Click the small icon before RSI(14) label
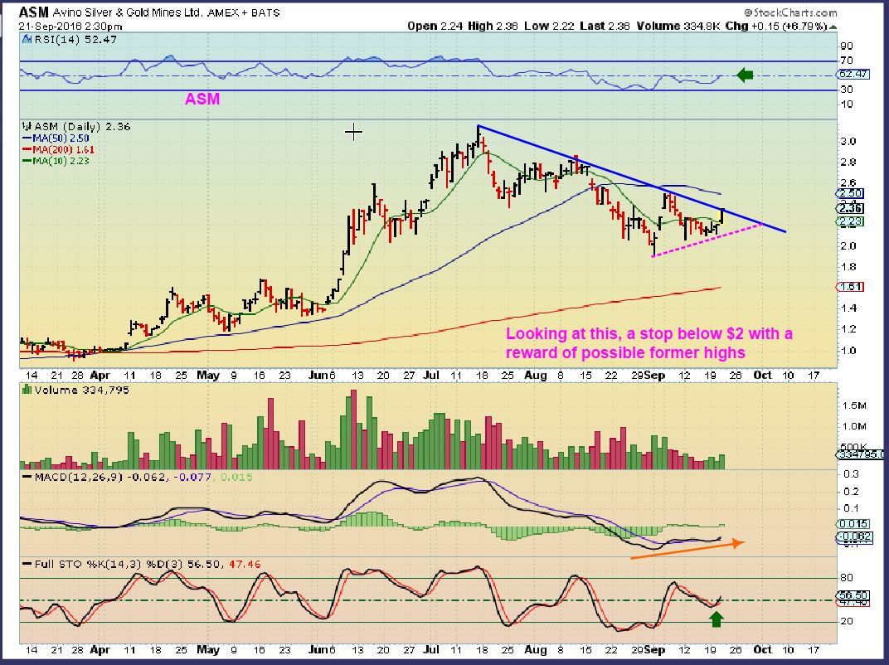The height and width of the screenshot is (665, 889). point(26,39)
